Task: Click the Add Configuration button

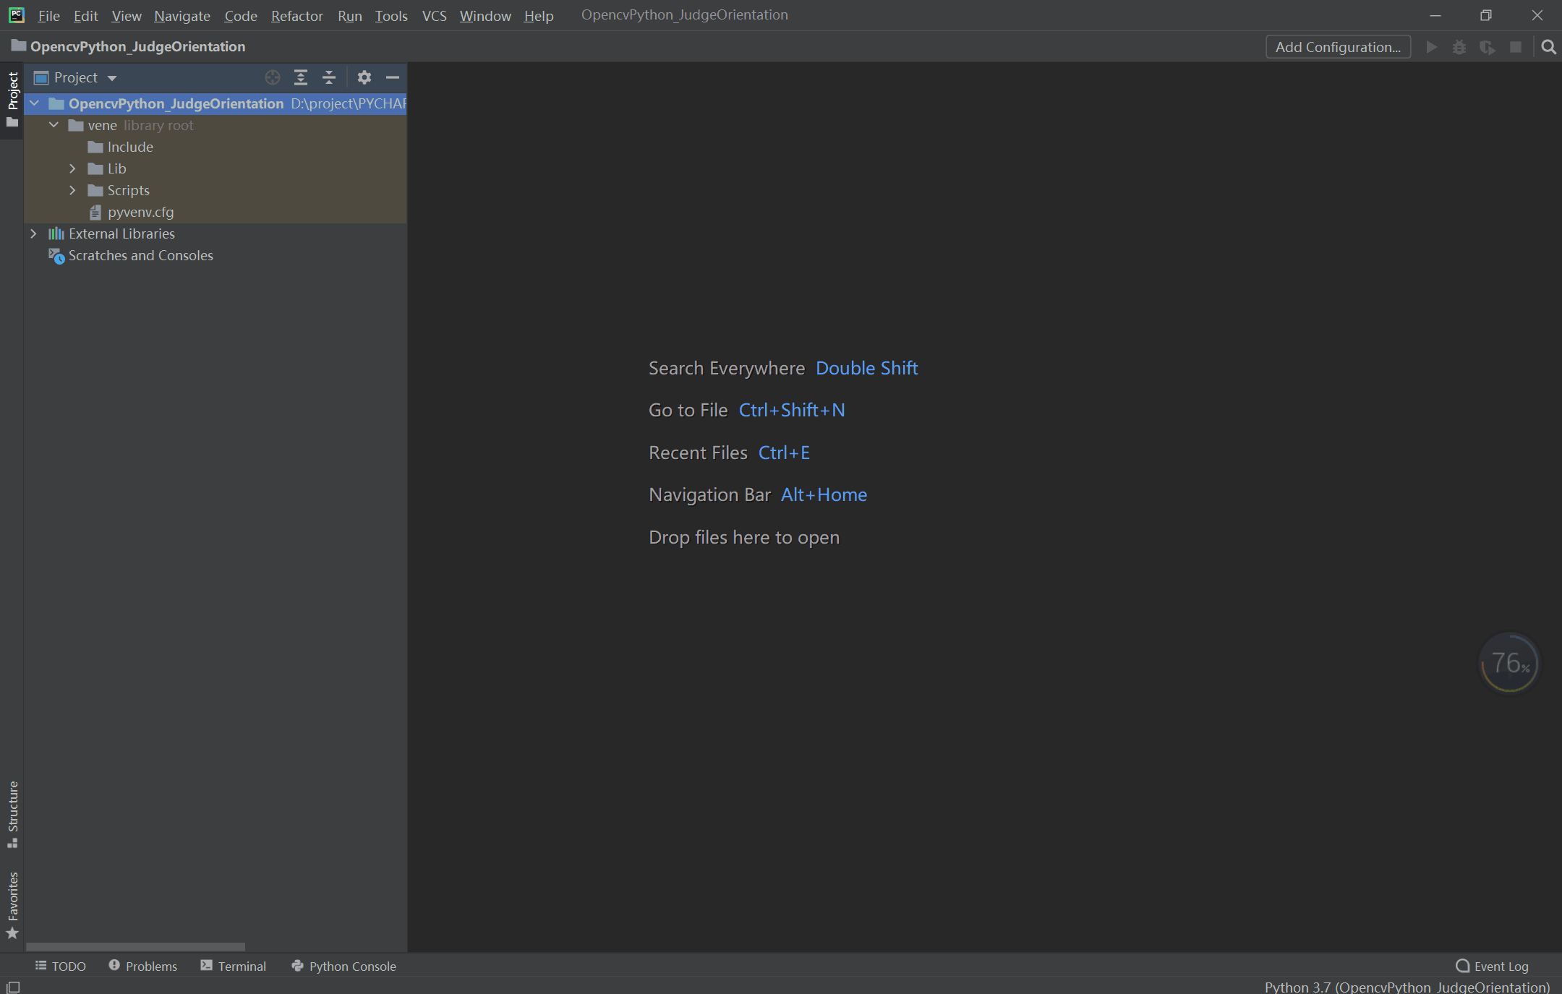Action: click(1338, 46)
